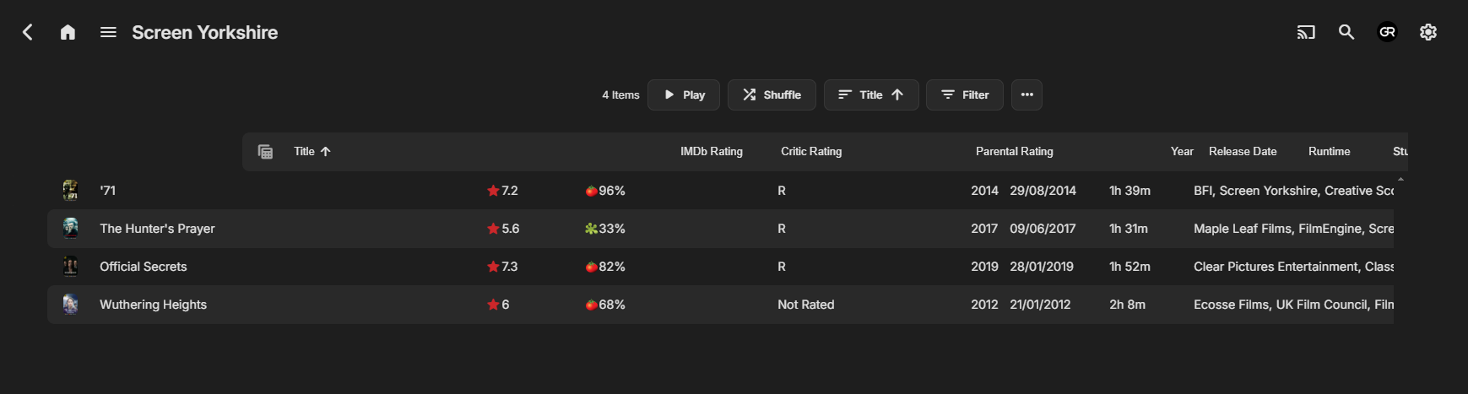The height and width of the screenshot is (394, 1468).
Task: Click the IMDb rating 7.3 value
Action: click(x=509, y=267)
